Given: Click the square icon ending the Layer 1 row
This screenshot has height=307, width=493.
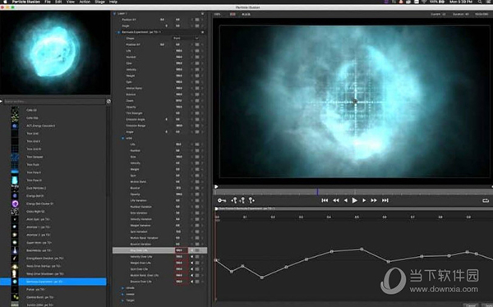Looking at the screenshot, I should pyautogui.click(x=202, y=14).
